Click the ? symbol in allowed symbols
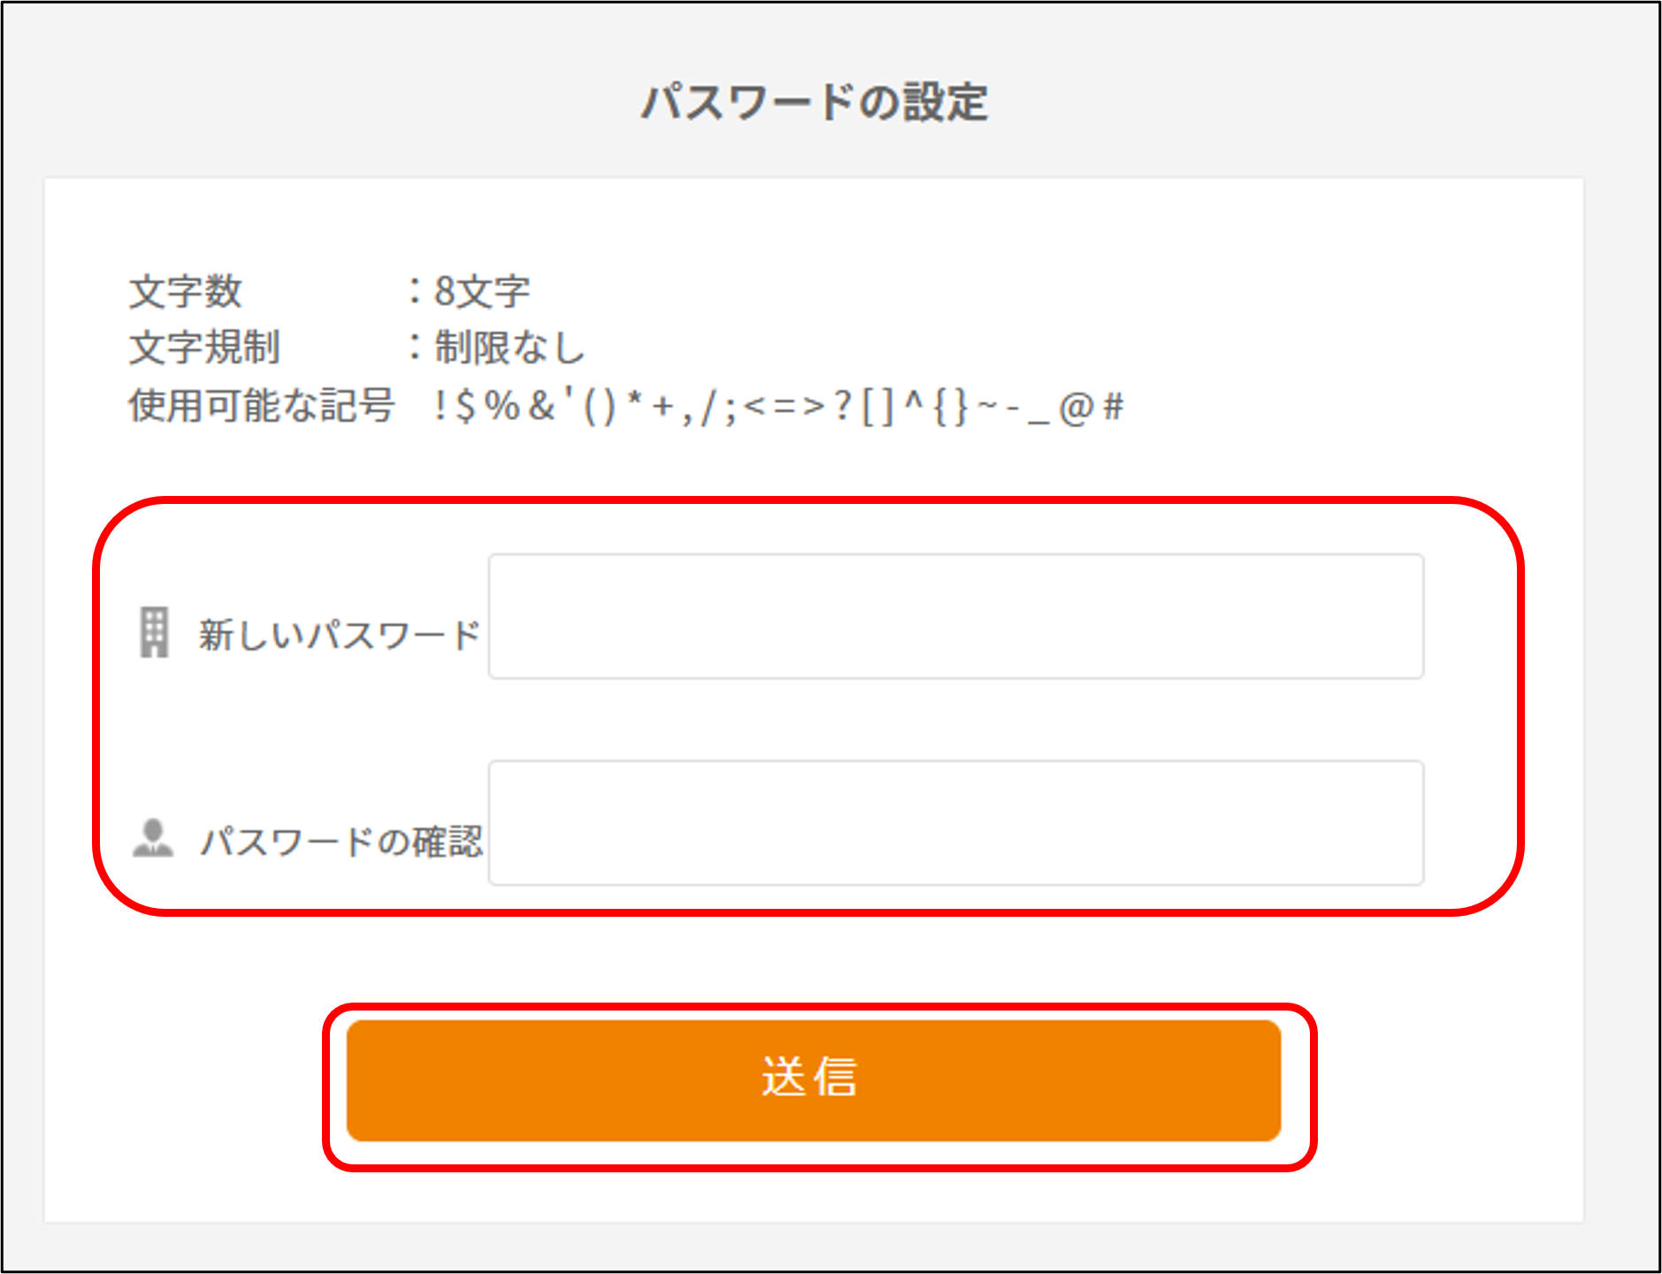The image size is (1662, 1274). coord(843,407)
